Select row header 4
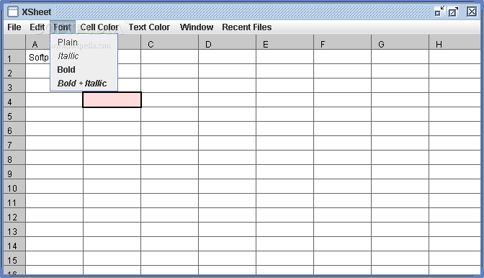 [x=14, y=100]
